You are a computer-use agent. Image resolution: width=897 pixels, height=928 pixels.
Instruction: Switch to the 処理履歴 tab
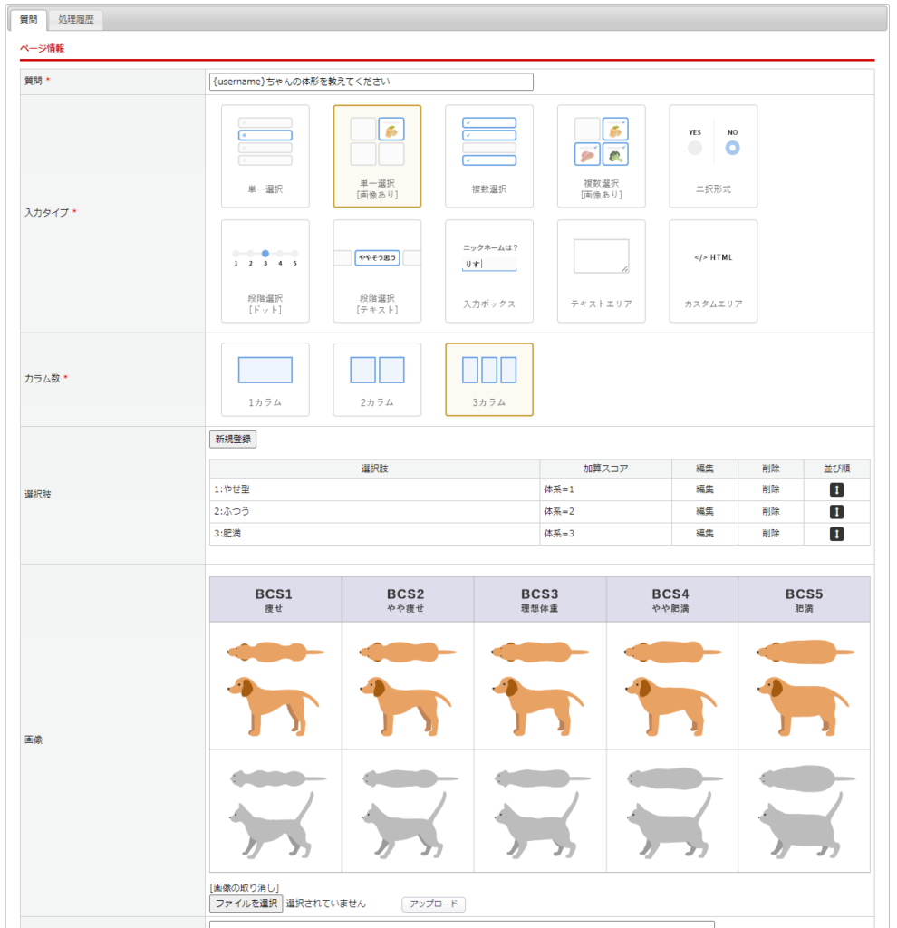pyautogui.click(x=76, y=19)
